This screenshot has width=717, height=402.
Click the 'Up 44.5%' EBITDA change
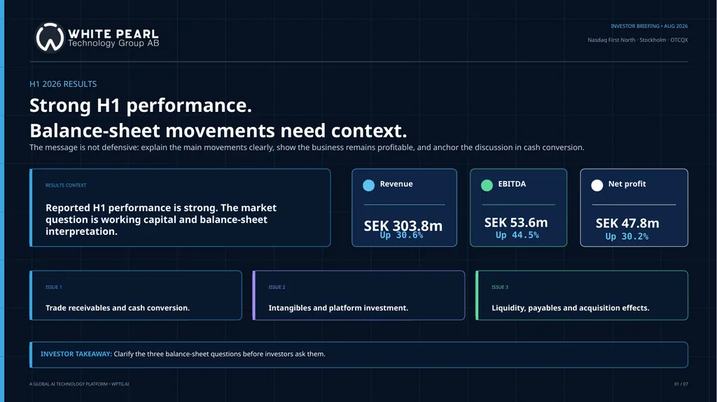coord(517,236)
